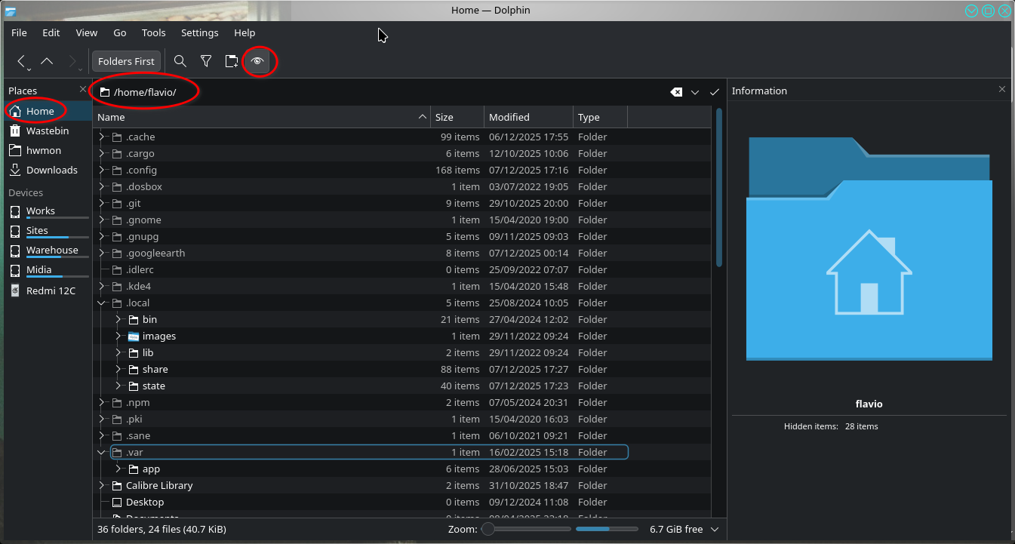Clear the location bar text

(676, 92)
